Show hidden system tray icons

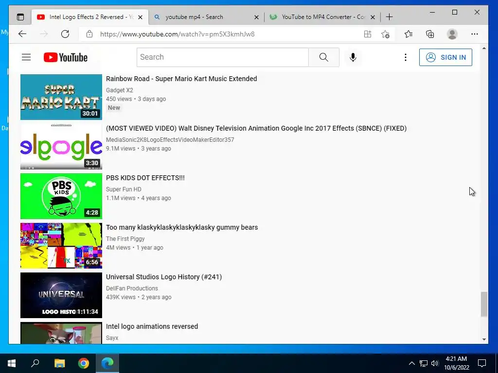[411, 363]
